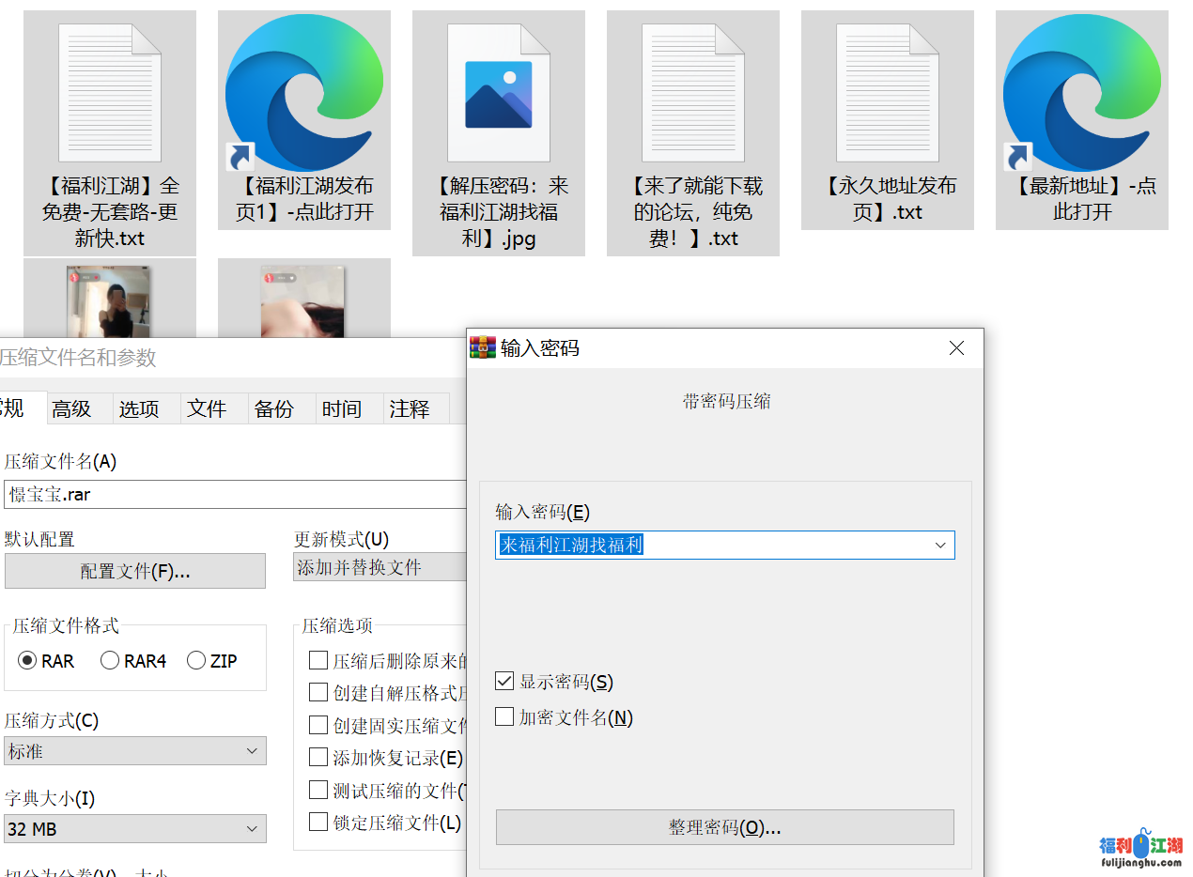Open the 压缩方式 dropdown showing 标准
Screen dimensions: 1193x877
[x=135, y=751]
